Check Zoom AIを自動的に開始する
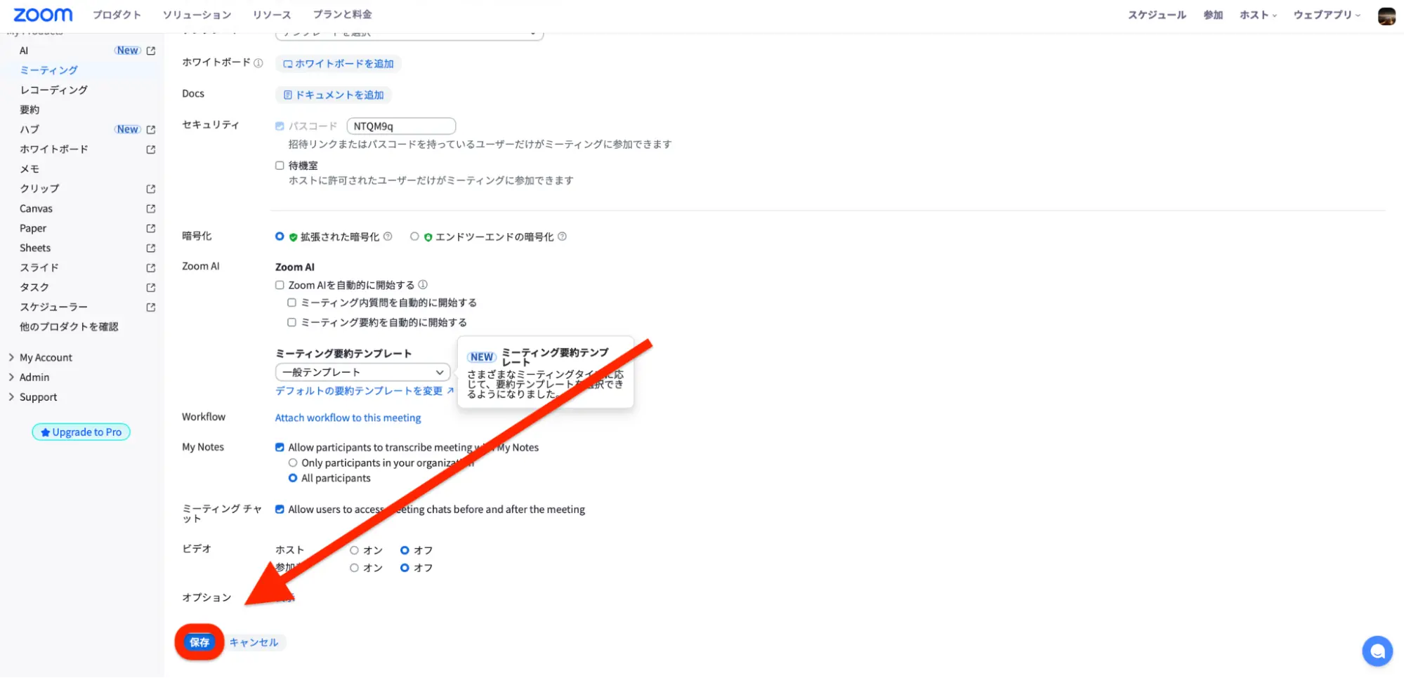The width and height of the screenshot is (1404, 678). pos(280,285)
